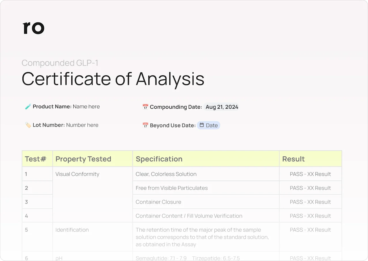Select the Visual Conformity cell
The image size is (368, 261).
pos(77,174)
